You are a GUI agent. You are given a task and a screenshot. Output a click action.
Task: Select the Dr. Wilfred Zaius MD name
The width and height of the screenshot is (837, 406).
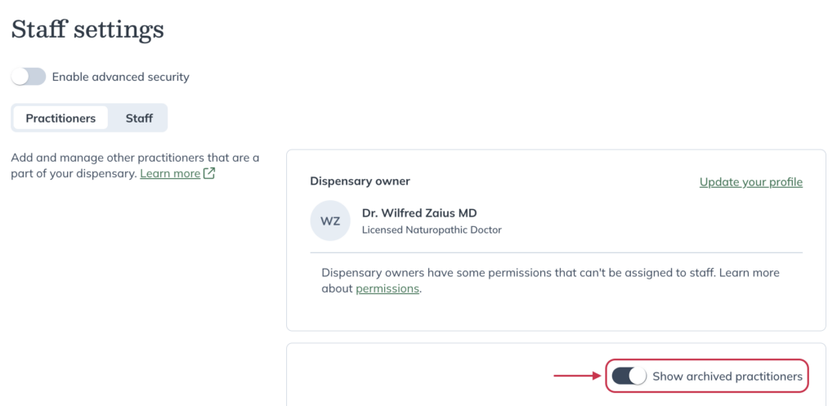[x=419, y=213]
